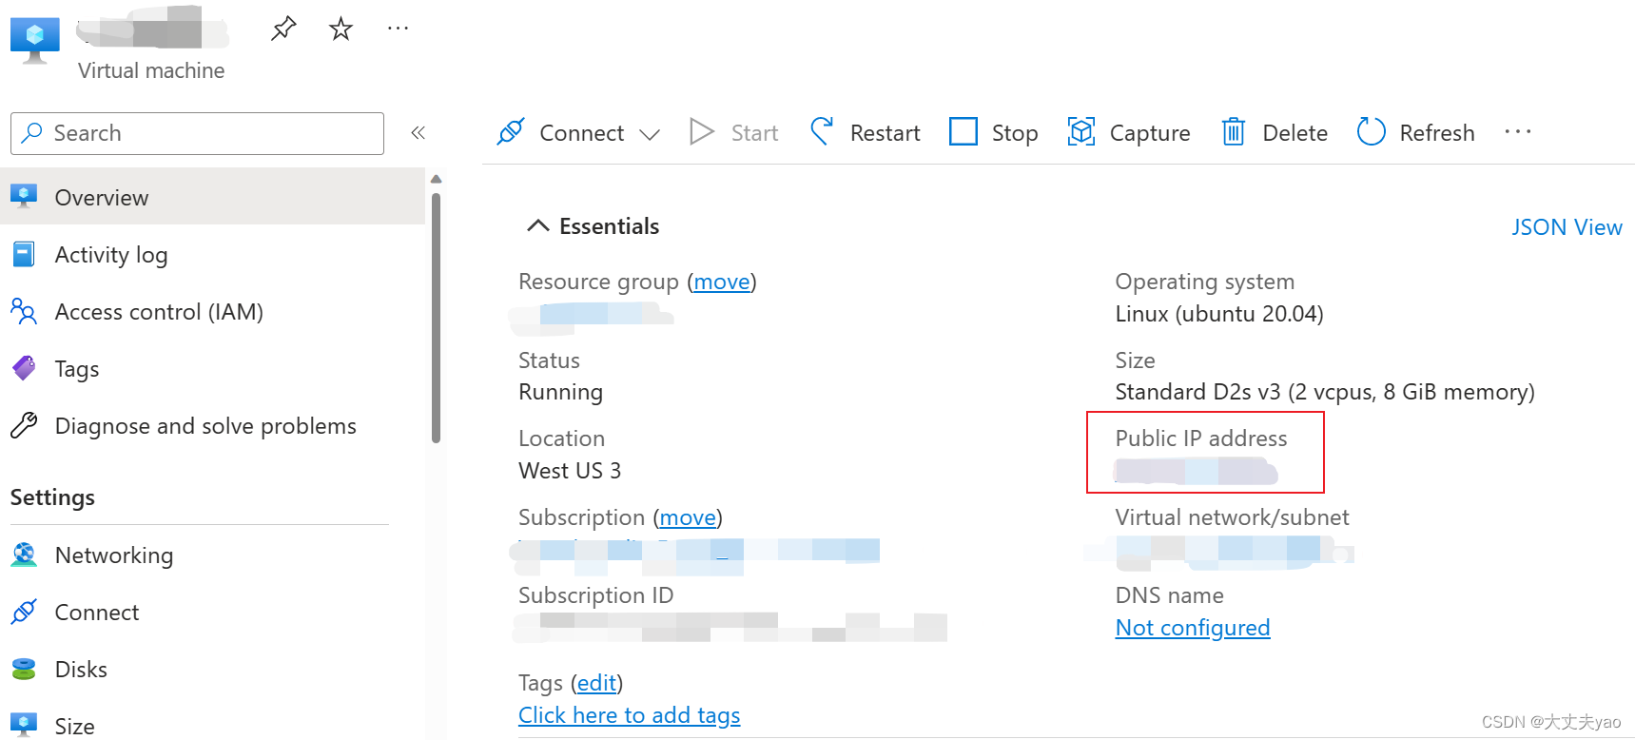This screenshot has width=1635, height=740.
Task: Click the Access control people icon
Action: [x=24, y=311]
